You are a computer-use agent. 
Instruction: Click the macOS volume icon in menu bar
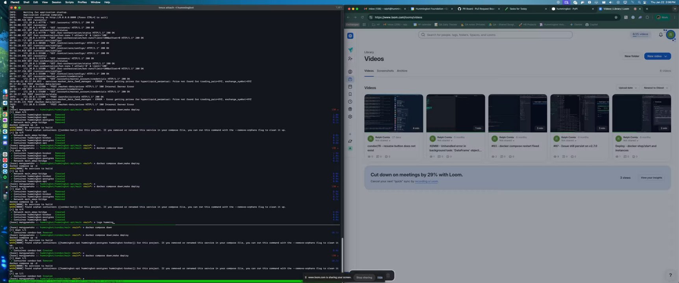click(x=611, y=2)
